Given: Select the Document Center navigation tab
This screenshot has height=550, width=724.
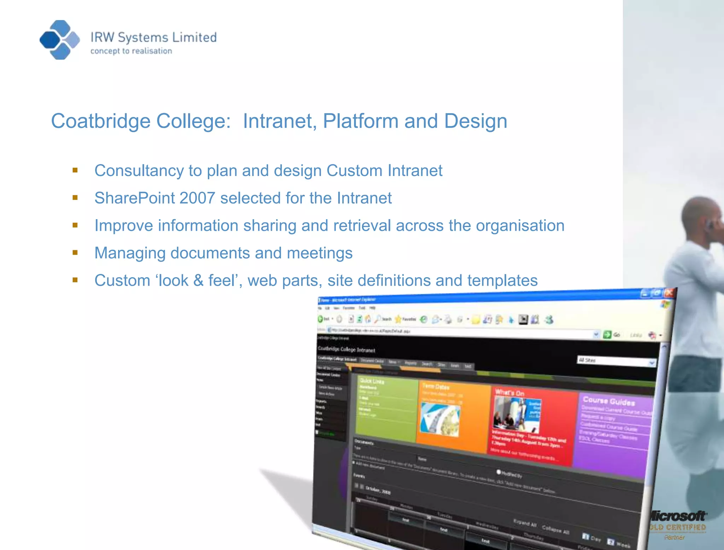Looking at the screenshot, I should tap(372, 361).
